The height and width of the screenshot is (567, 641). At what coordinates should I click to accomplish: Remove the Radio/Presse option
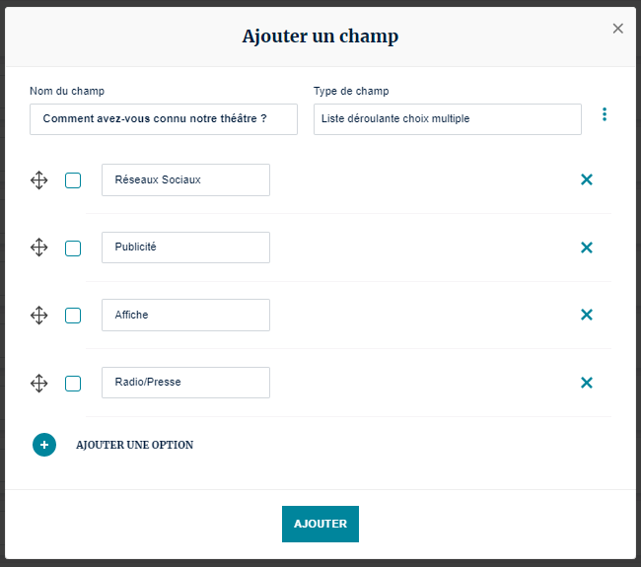[x=587, y=383]
